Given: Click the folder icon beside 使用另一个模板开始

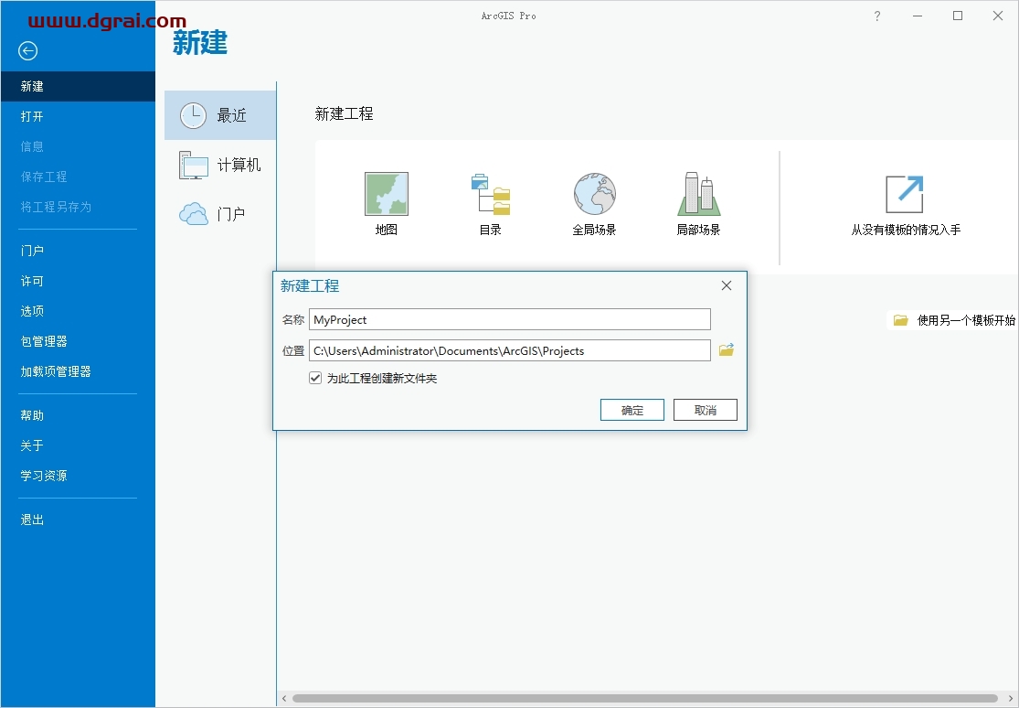Looking at the screenshot, I should click(901, 320).
